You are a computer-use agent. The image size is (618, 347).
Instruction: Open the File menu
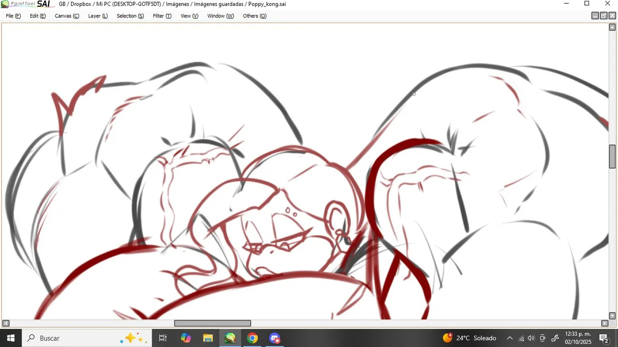pos(13,16)
